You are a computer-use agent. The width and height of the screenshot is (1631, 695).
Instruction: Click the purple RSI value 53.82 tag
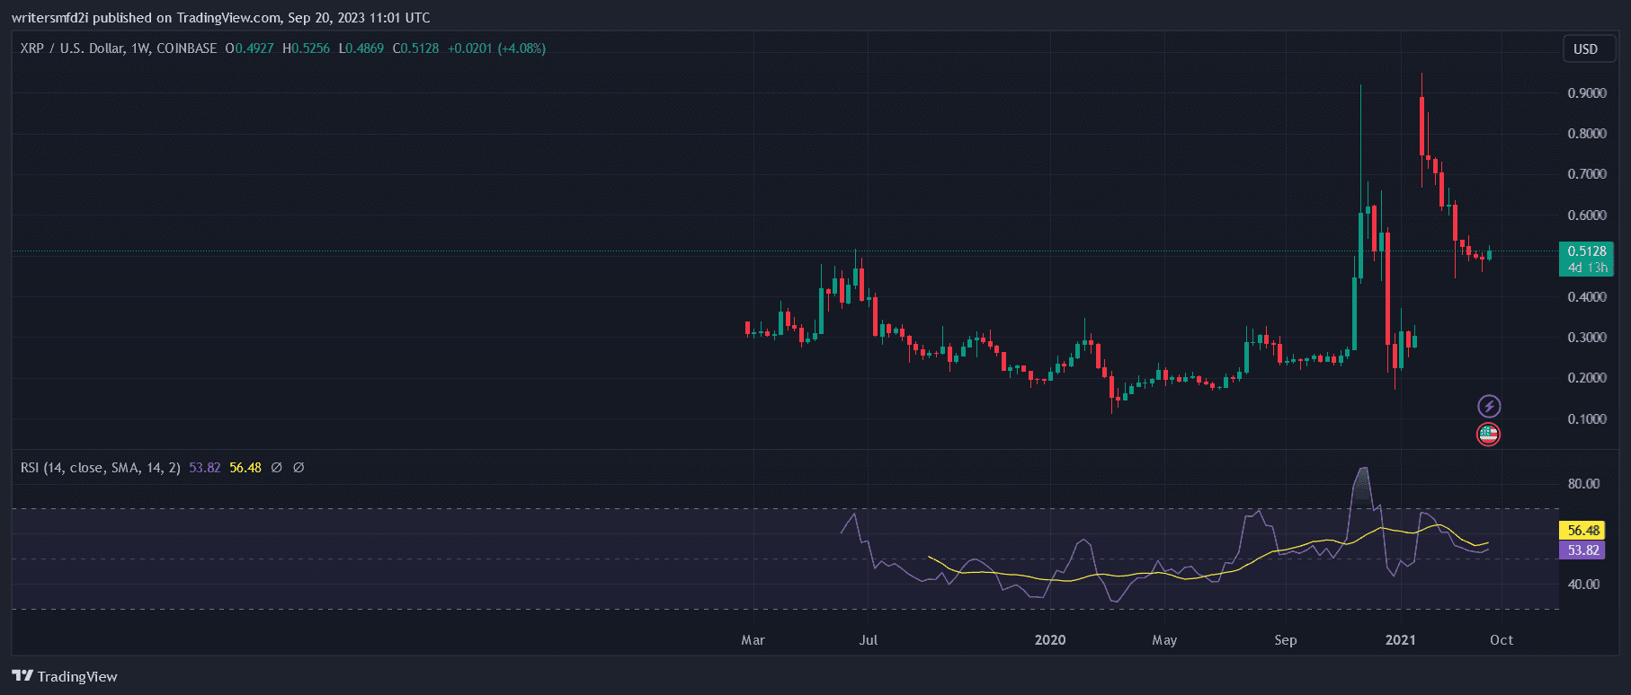1582,550
